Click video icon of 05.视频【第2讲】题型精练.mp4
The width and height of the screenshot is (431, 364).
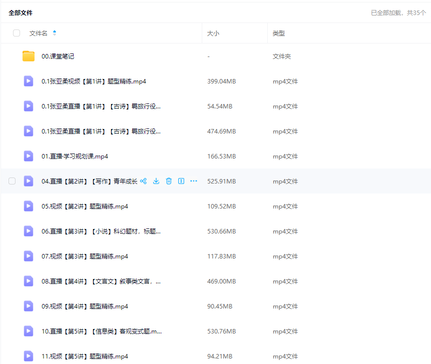click(x=29, y=206)
